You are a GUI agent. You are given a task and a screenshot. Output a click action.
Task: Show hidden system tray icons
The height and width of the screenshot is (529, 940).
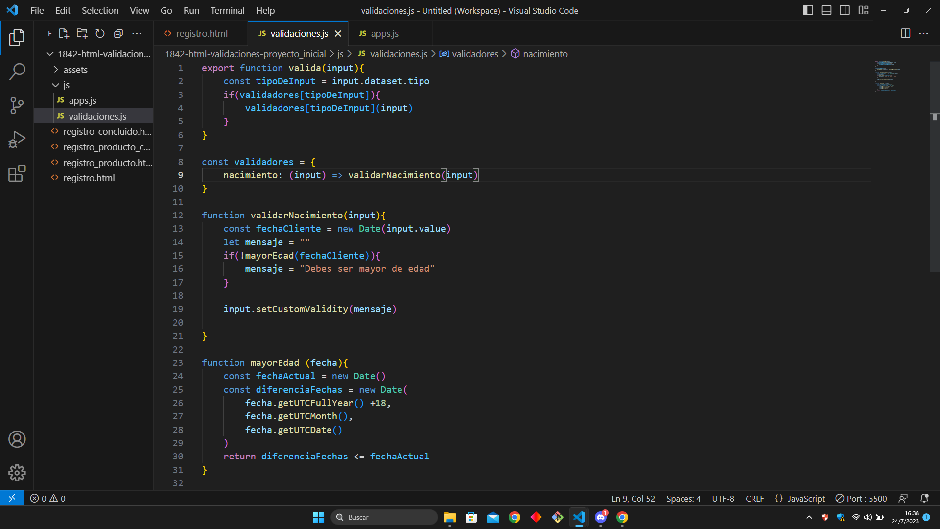tap(809, 517)
